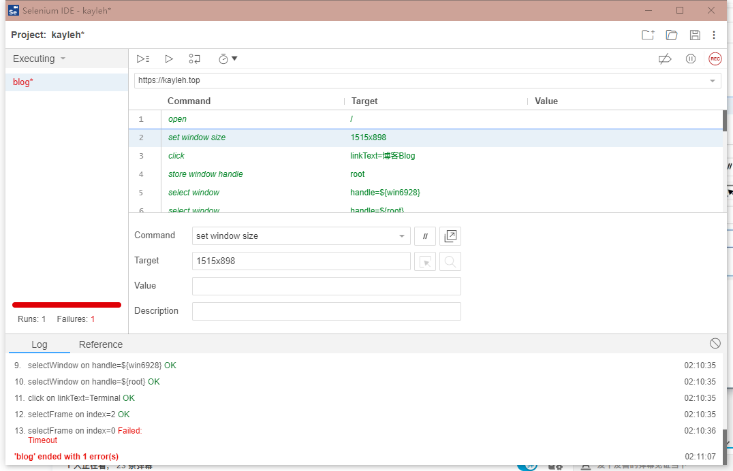Click the Target column header
This screenshot has width=733, height=471.
[x=364, y=101]
